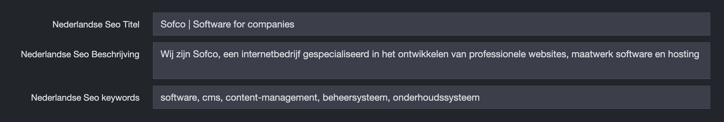Click "onderhoudssysteem" in the keywords field
This screenshot has height=122, width=724.
point(436,98)
